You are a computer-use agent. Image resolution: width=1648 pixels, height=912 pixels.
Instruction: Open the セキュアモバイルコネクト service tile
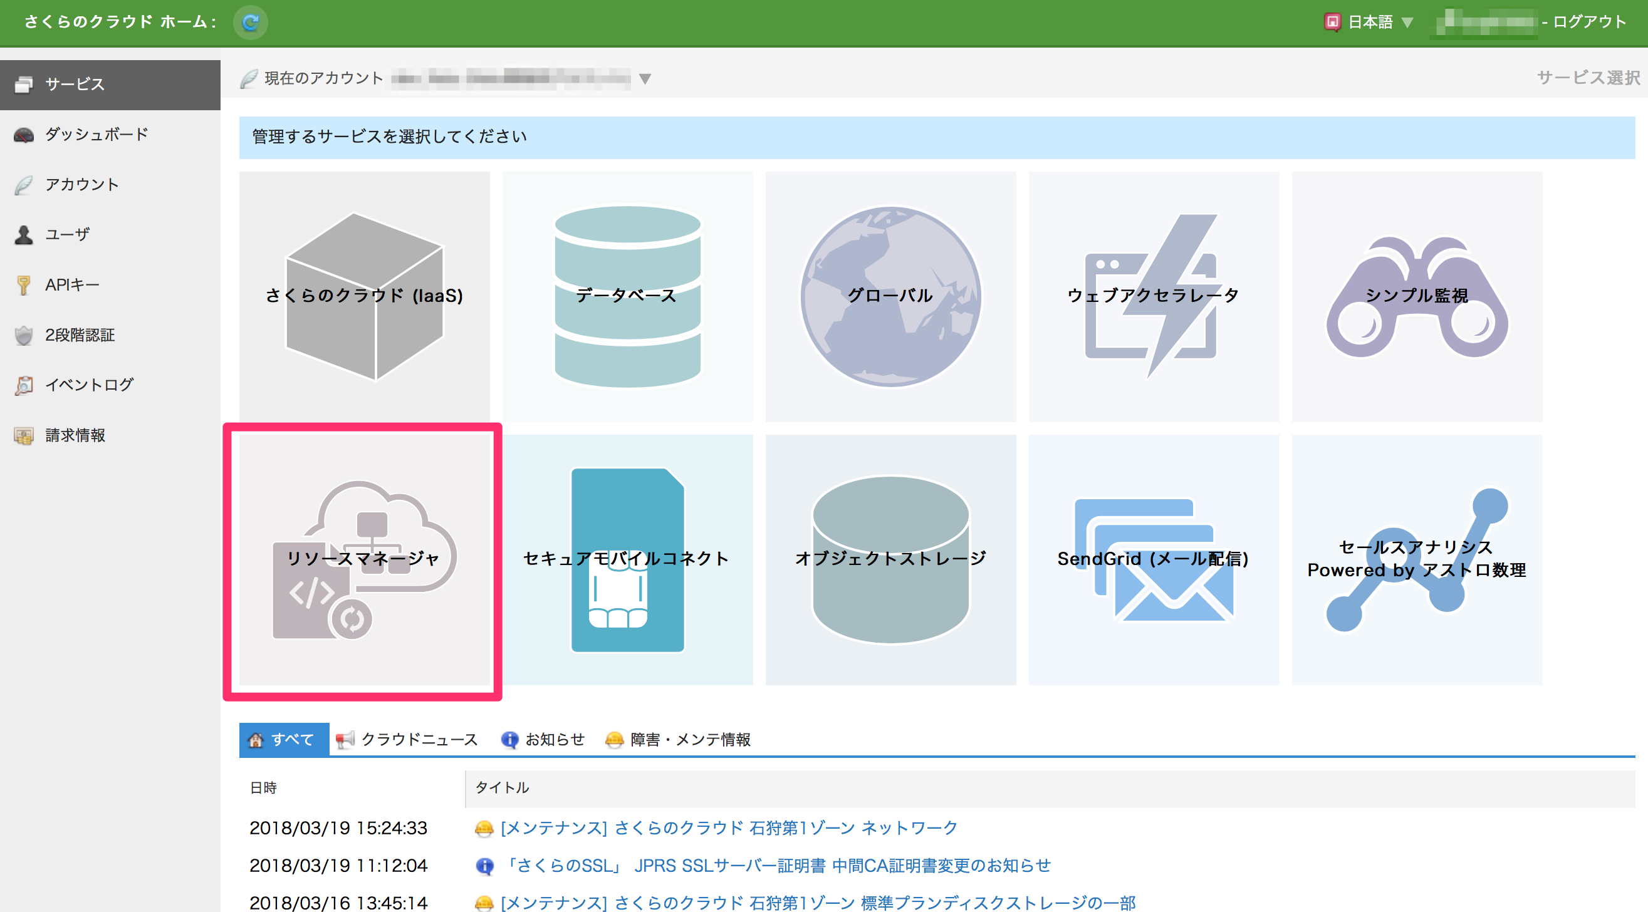[x=628, y=559]
